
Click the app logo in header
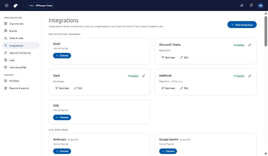pos(16,5)
